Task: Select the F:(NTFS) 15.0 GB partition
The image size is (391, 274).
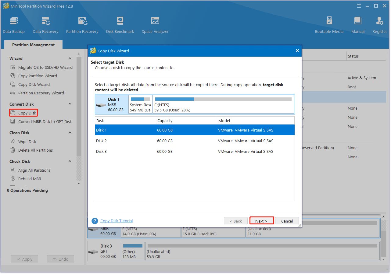Action: 213,231
